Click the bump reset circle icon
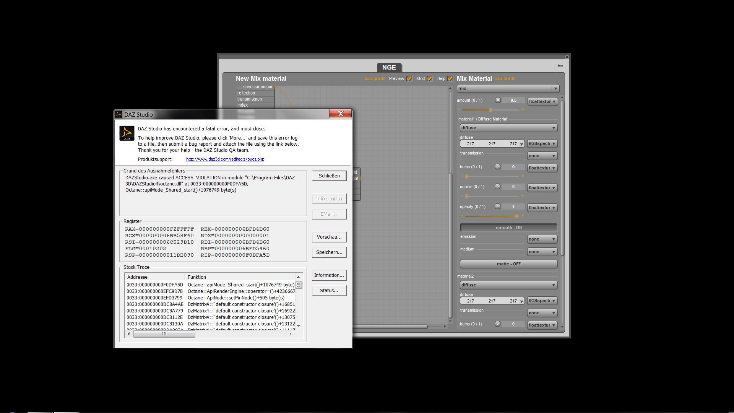The height and width of the screenshot is (413, 734). coord(497,167)
